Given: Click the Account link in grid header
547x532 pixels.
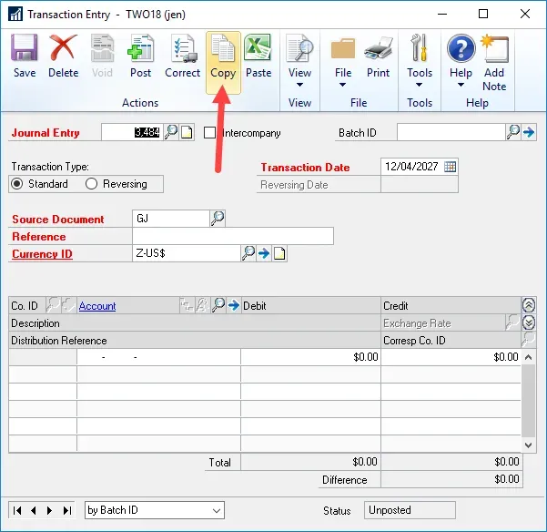Looking at the screenshot, I should coord(97,306).
